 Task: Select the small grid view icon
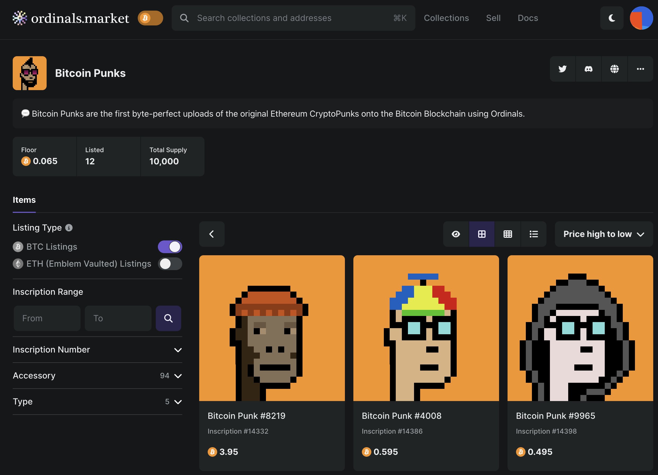click(508, 234)
